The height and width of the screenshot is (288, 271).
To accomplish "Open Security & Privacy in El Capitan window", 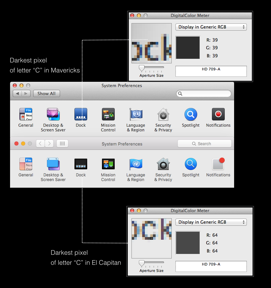I will (x=163, y=164).
